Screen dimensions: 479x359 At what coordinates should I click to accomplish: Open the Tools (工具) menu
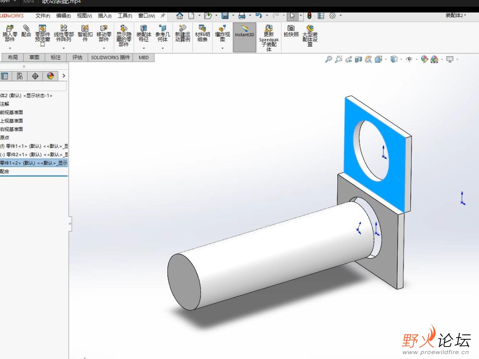point(125,15)
